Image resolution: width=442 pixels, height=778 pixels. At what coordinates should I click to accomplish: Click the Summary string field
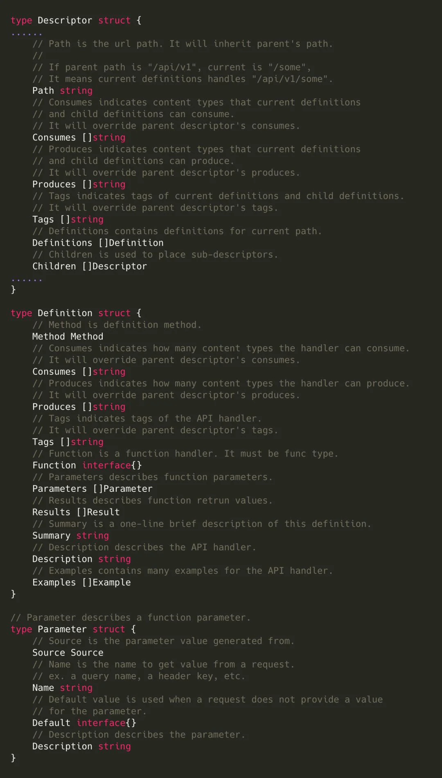tap(71, 536)
